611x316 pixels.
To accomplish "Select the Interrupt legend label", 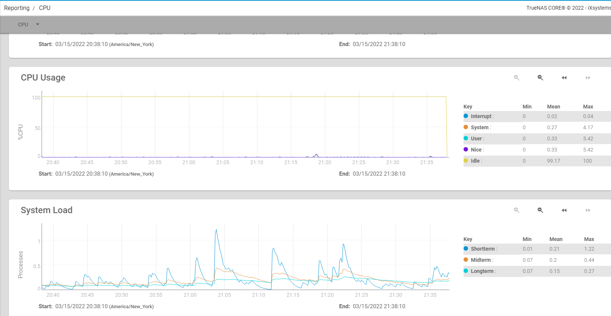I will pyautogui.click(x=482, y=116).
